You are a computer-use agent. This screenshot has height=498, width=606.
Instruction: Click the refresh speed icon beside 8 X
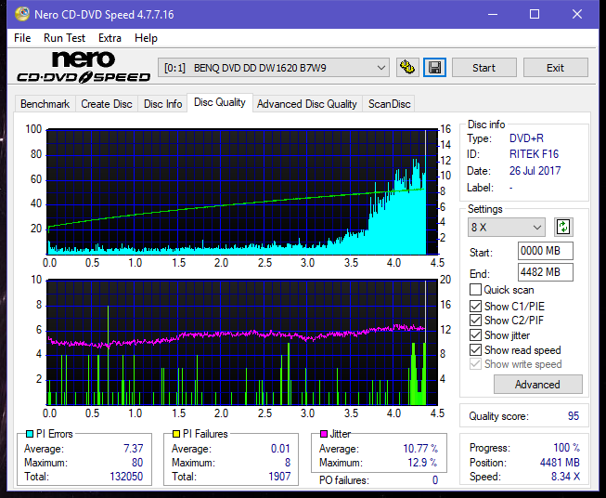point(563,227)
